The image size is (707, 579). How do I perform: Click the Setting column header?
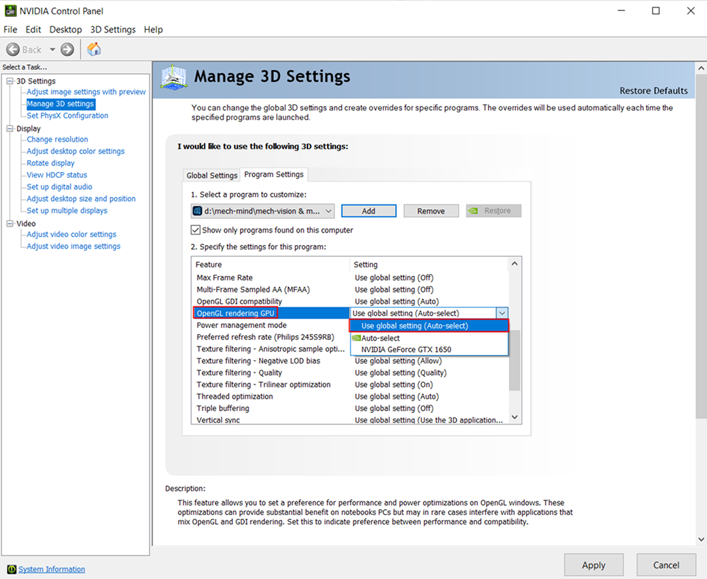[429, 265]
